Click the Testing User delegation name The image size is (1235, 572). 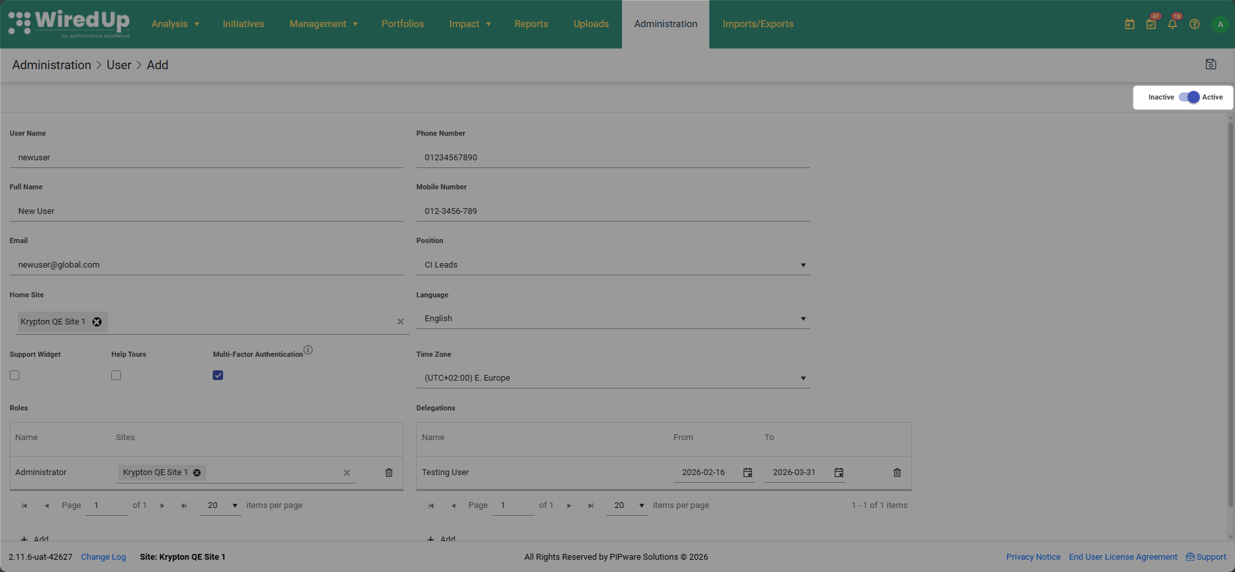[x=446, y=472]
